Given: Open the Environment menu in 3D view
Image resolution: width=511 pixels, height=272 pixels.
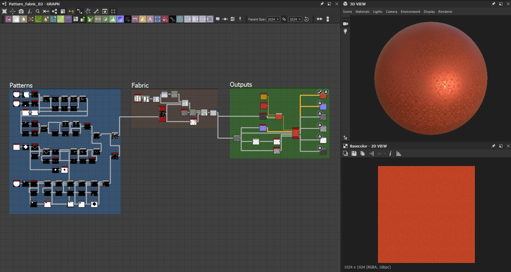Looking at the screenshot, I should (410, 12).
